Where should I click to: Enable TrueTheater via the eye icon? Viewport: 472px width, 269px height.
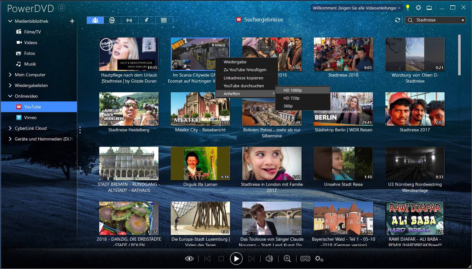pyautogui.click(x=189, y=258)
